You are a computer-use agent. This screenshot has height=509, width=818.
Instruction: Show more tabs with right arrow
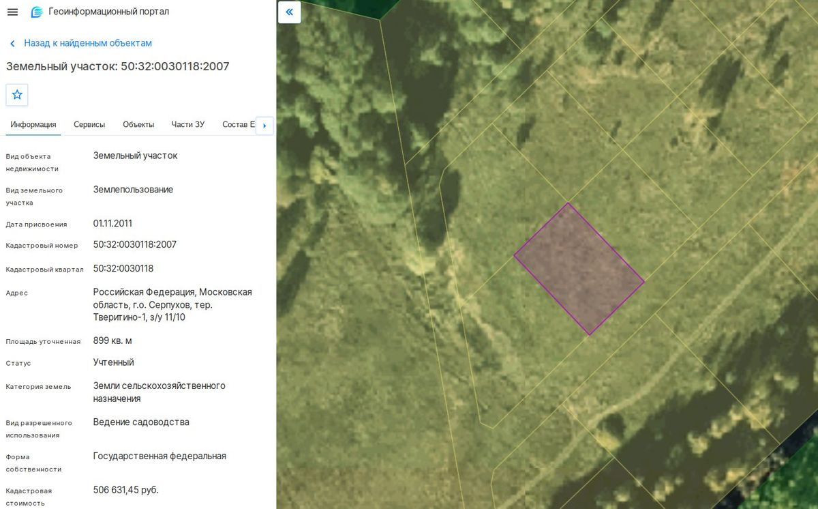[264, 126]
